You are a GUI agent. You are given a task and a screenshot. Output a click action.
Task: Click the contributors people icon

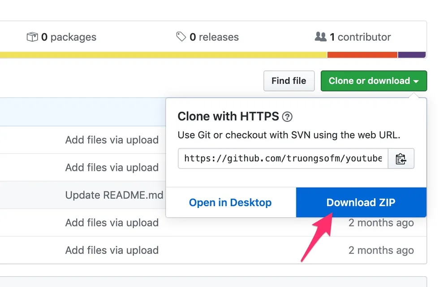(x=321, y=37)
